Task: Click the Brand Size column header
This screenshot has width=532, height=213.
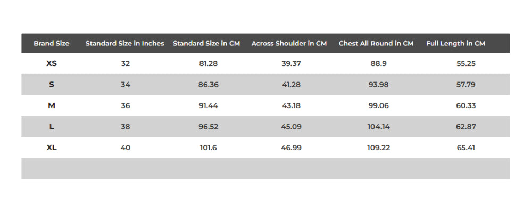Action: tap(52, 43)
